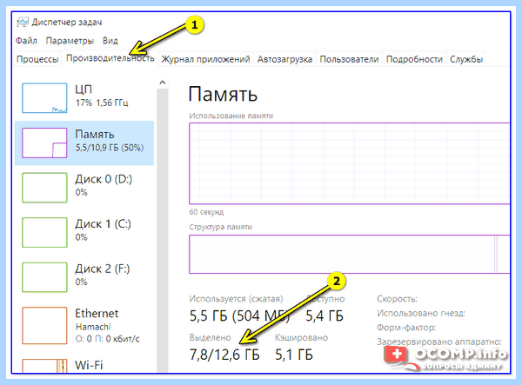This screenshot has width=522, height=385.
Task: Switch to the Пользователи tab
Action: 349,59
